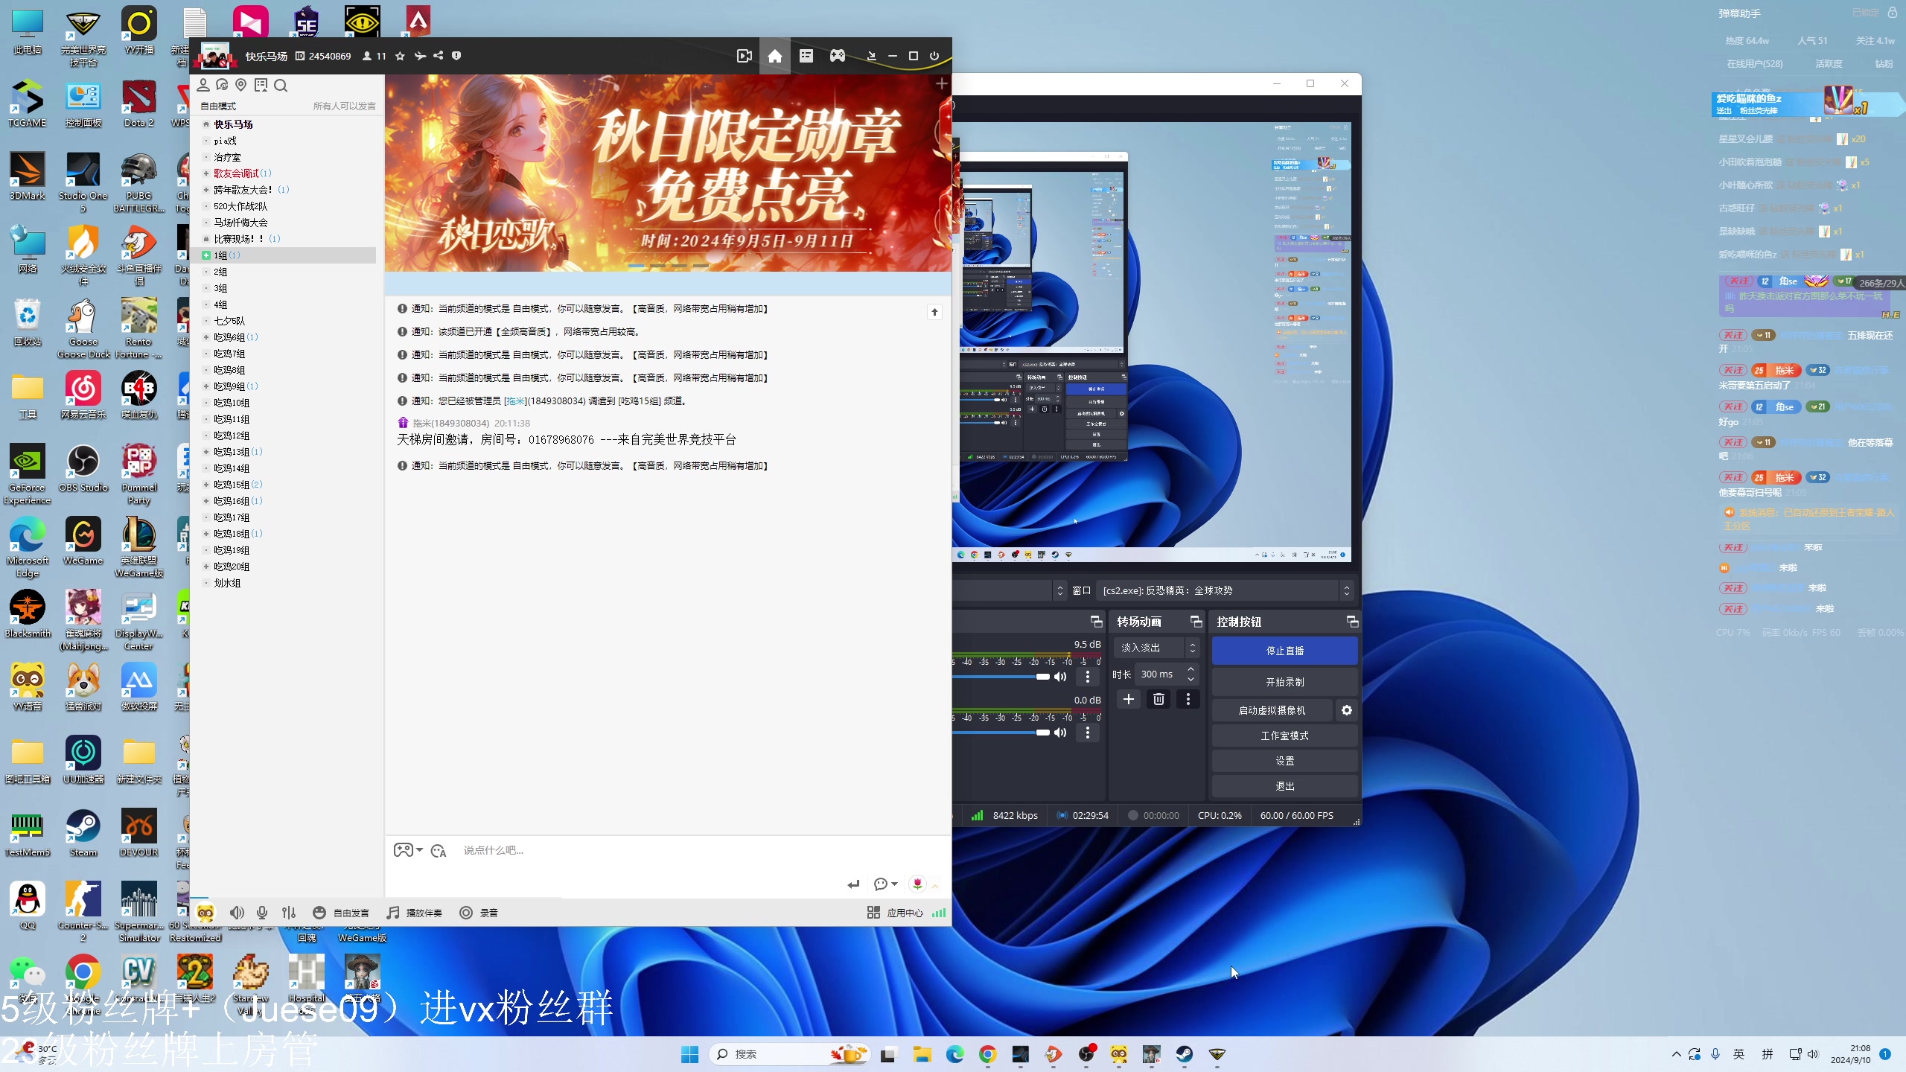The height and width of the screenshot is (1072, 1906).
Task: Click the autumn medal banner
Action: (668, 173)
